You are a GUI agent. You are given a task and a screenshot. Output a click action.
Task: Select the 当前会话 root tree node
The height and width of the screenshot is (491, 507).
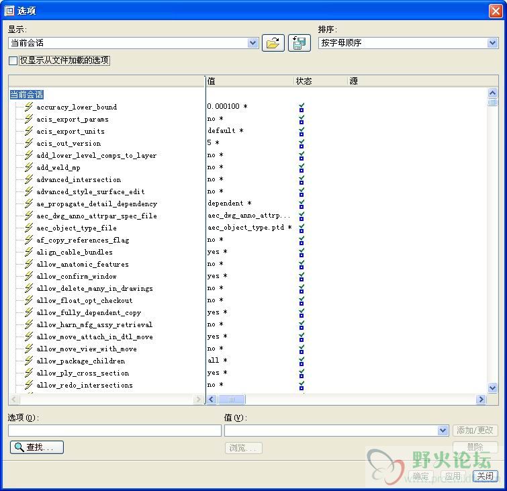26,95
